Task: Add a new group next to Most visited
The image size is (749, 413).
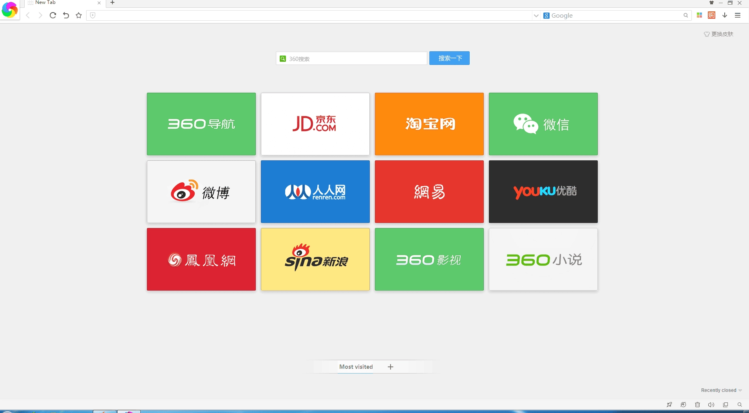Action: (391, 367)
